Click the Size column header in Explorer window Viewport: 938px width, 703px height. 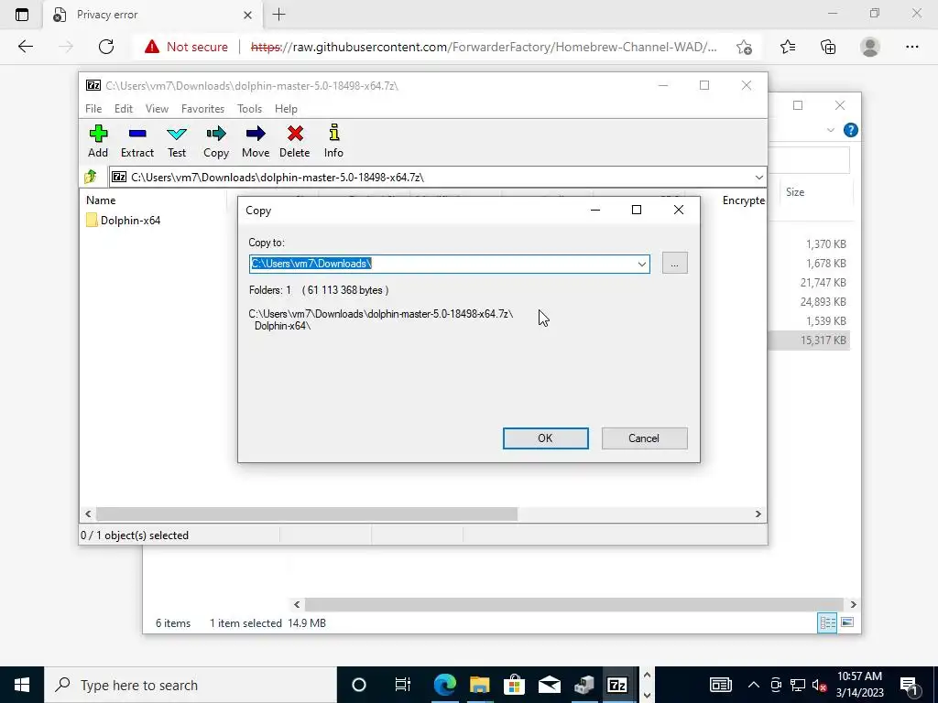click(x=795, y=192)
